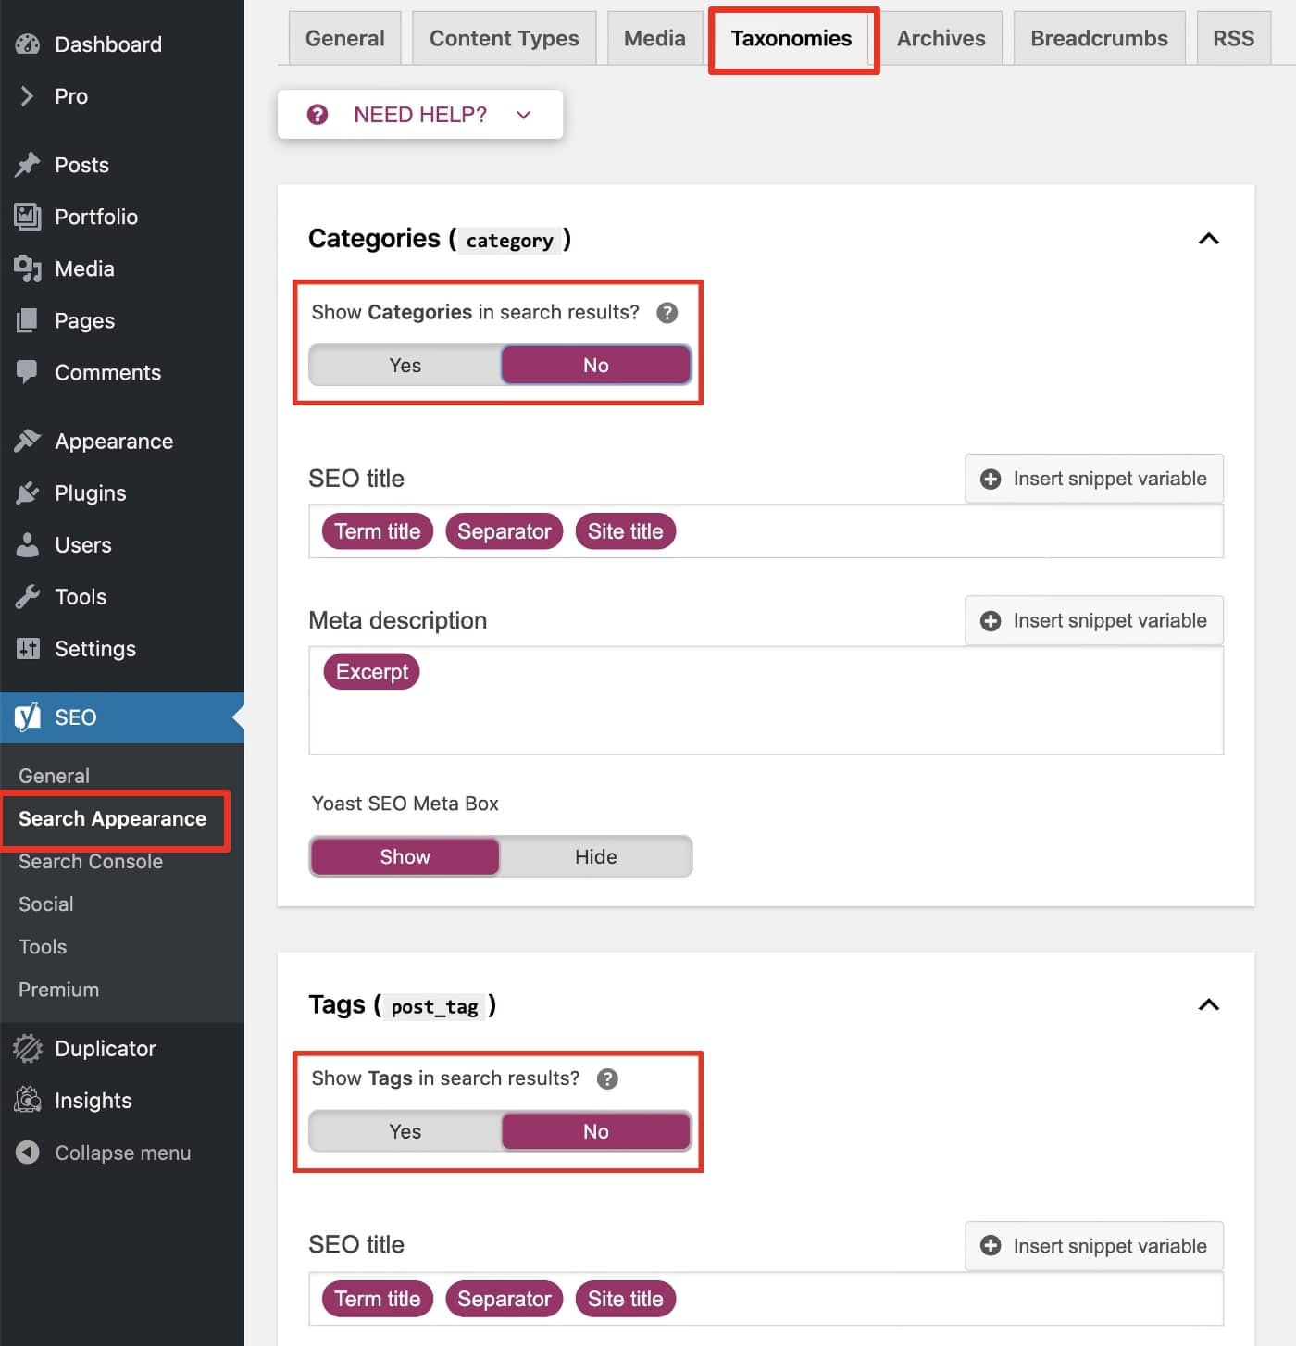Click Separator variable in Categories SEO title

505,531
